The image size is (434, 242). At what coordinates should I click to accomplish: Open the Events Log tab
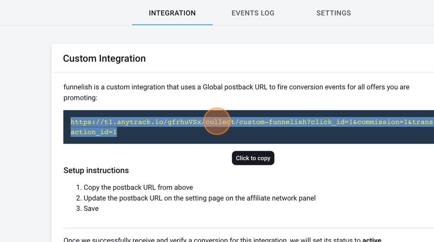click(x=253, y=13)
